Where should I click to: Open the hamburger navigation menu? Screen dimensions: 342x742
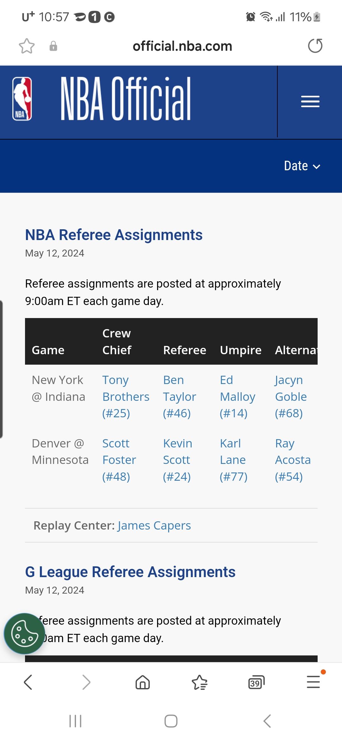[x=310, y=101]
